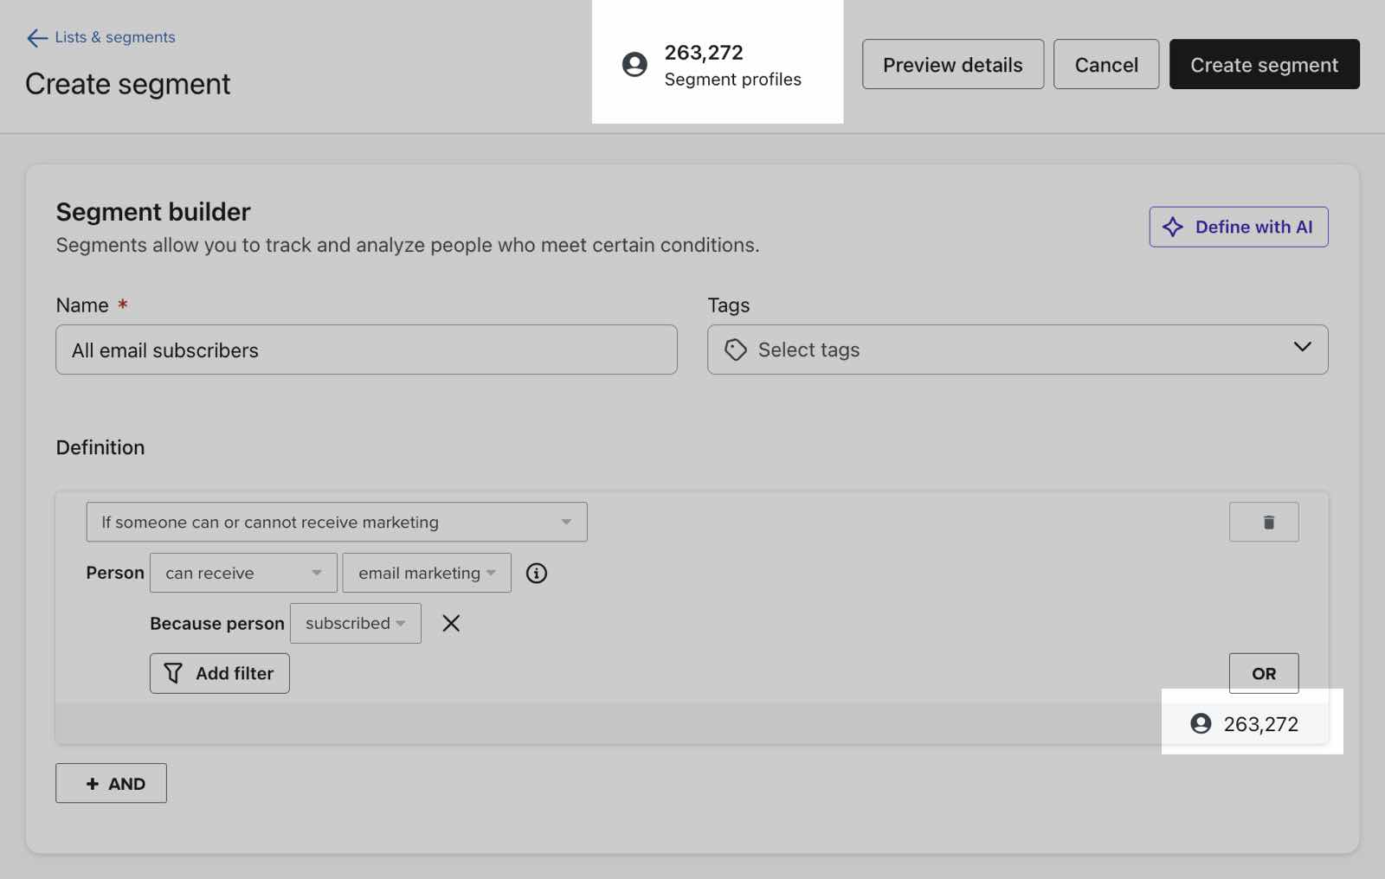Click the person icon beside the bottom 263,272 count
1385x879 pixels.
click(x=1201, y=724)
